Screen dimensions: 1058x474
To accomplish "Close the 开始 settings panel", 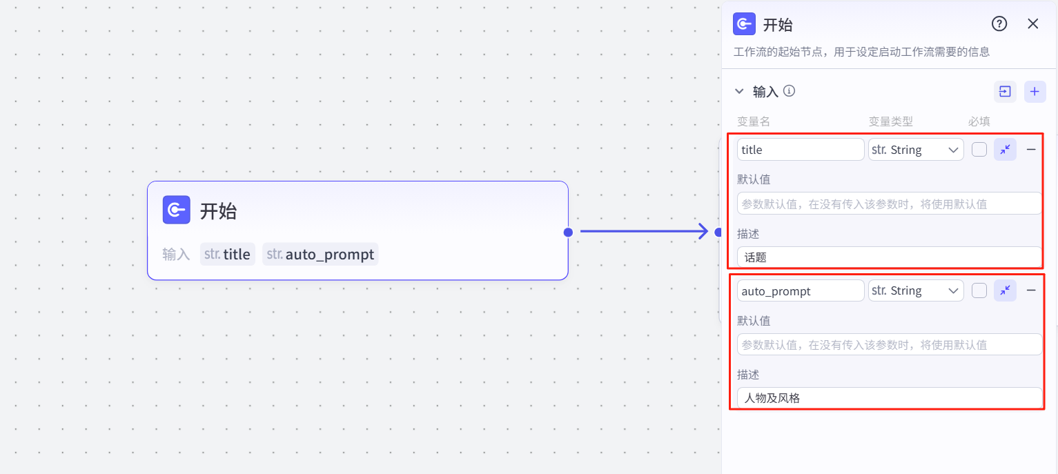I will [x=1033, y=24].
